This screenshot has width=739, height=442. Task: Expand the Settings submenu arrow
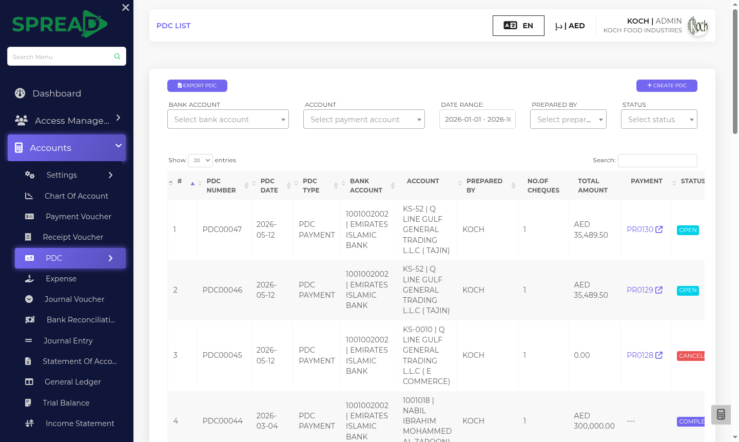pos(110,175)
